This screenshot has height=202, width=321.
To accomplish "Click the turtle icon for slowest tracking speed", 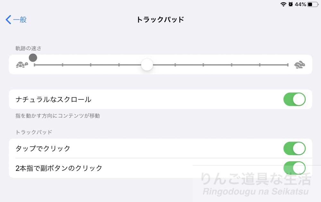I will 22,65.
